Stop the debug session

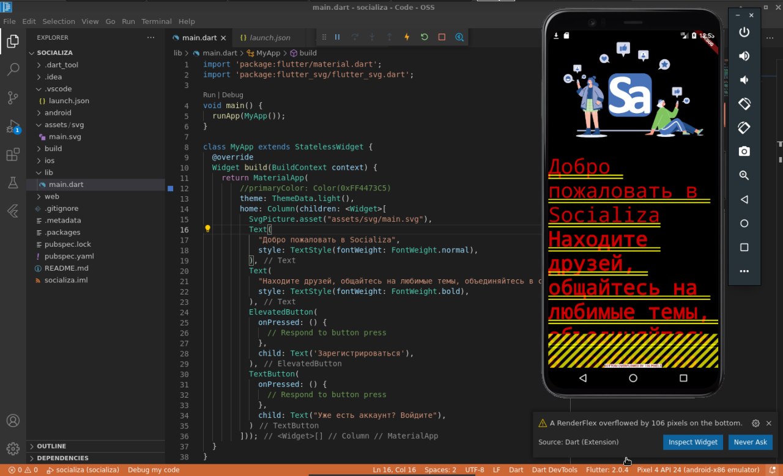[x=442, y=37]
